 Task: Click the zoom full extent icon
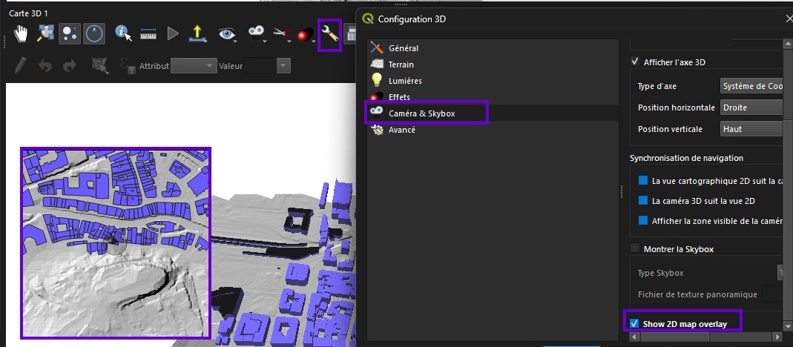point(46,34)
